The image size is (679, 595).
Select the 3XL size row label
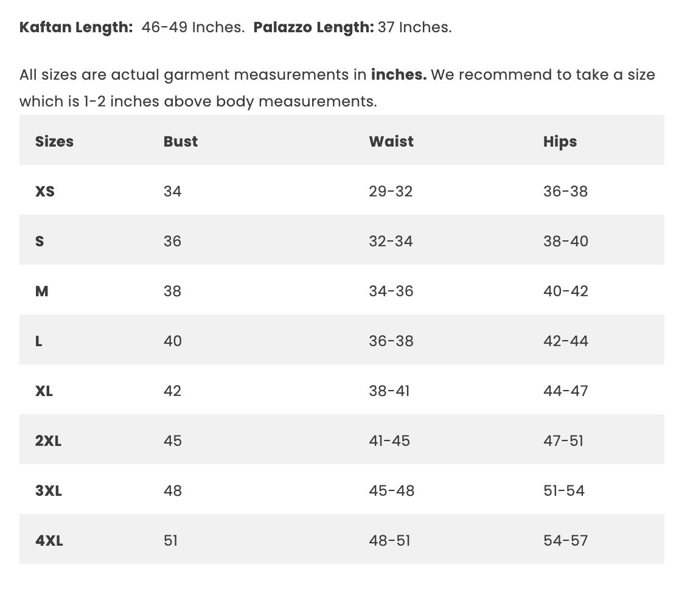pyautogui.click(x=49, y=490)
